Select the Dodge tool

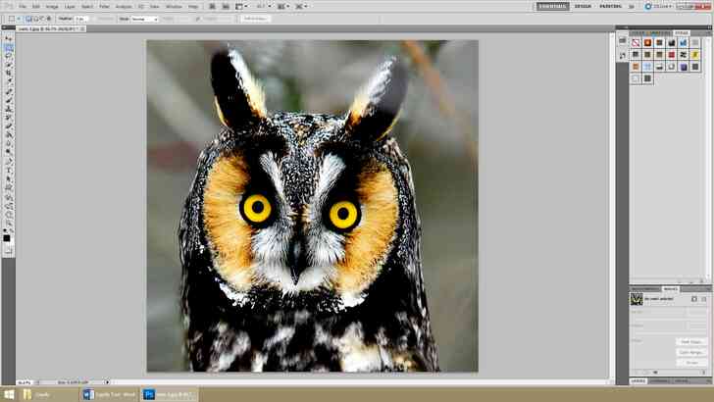pos(8,152)
